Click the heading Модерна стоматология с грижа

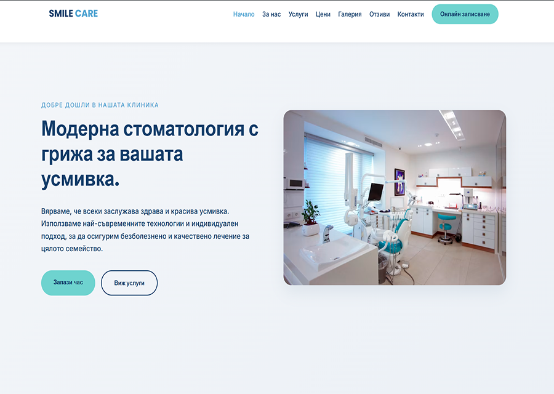150,154
